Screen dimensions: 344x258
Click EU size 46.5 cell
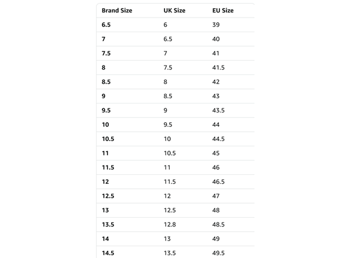218,181
